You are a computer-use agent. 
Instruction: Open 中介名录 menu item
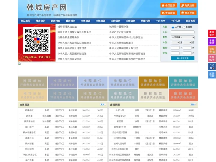(175, 21)
